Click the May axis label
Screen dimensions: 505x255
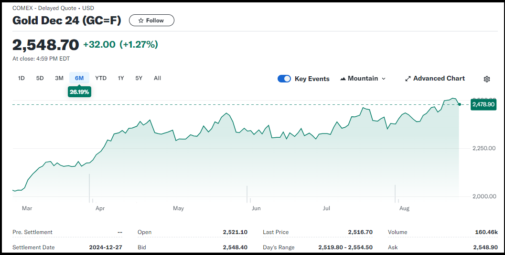178,208
